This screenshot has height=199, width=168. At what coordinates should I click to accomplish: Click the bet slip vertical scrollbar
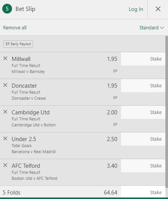coord(166,112)
